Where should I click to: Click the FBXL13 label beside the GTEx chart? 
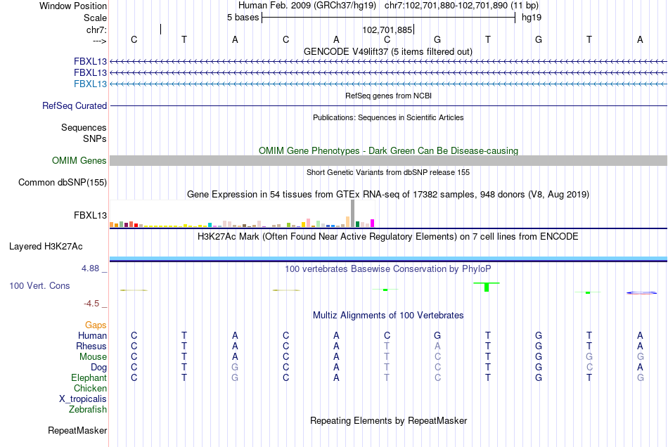90,215
